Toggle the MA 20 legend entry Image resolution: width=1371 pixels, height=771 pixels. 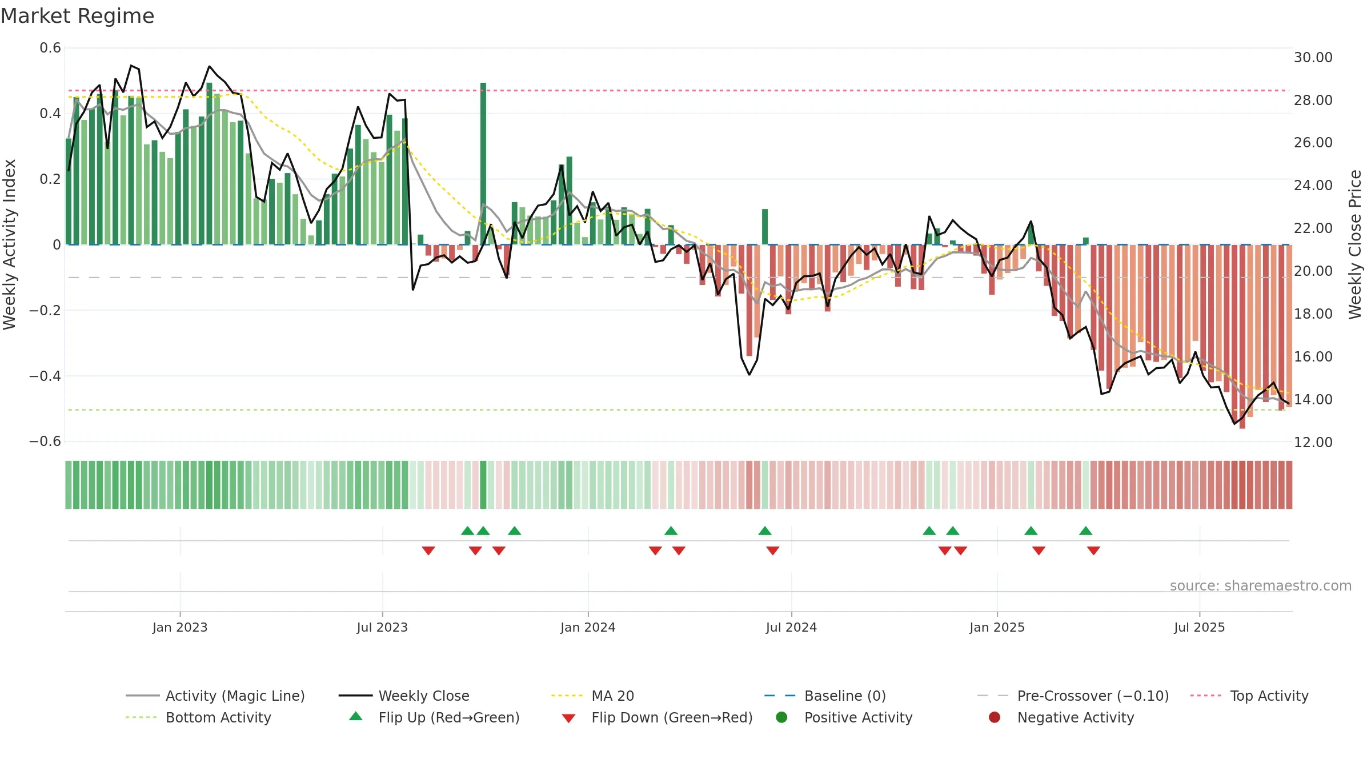pos(592,696)
